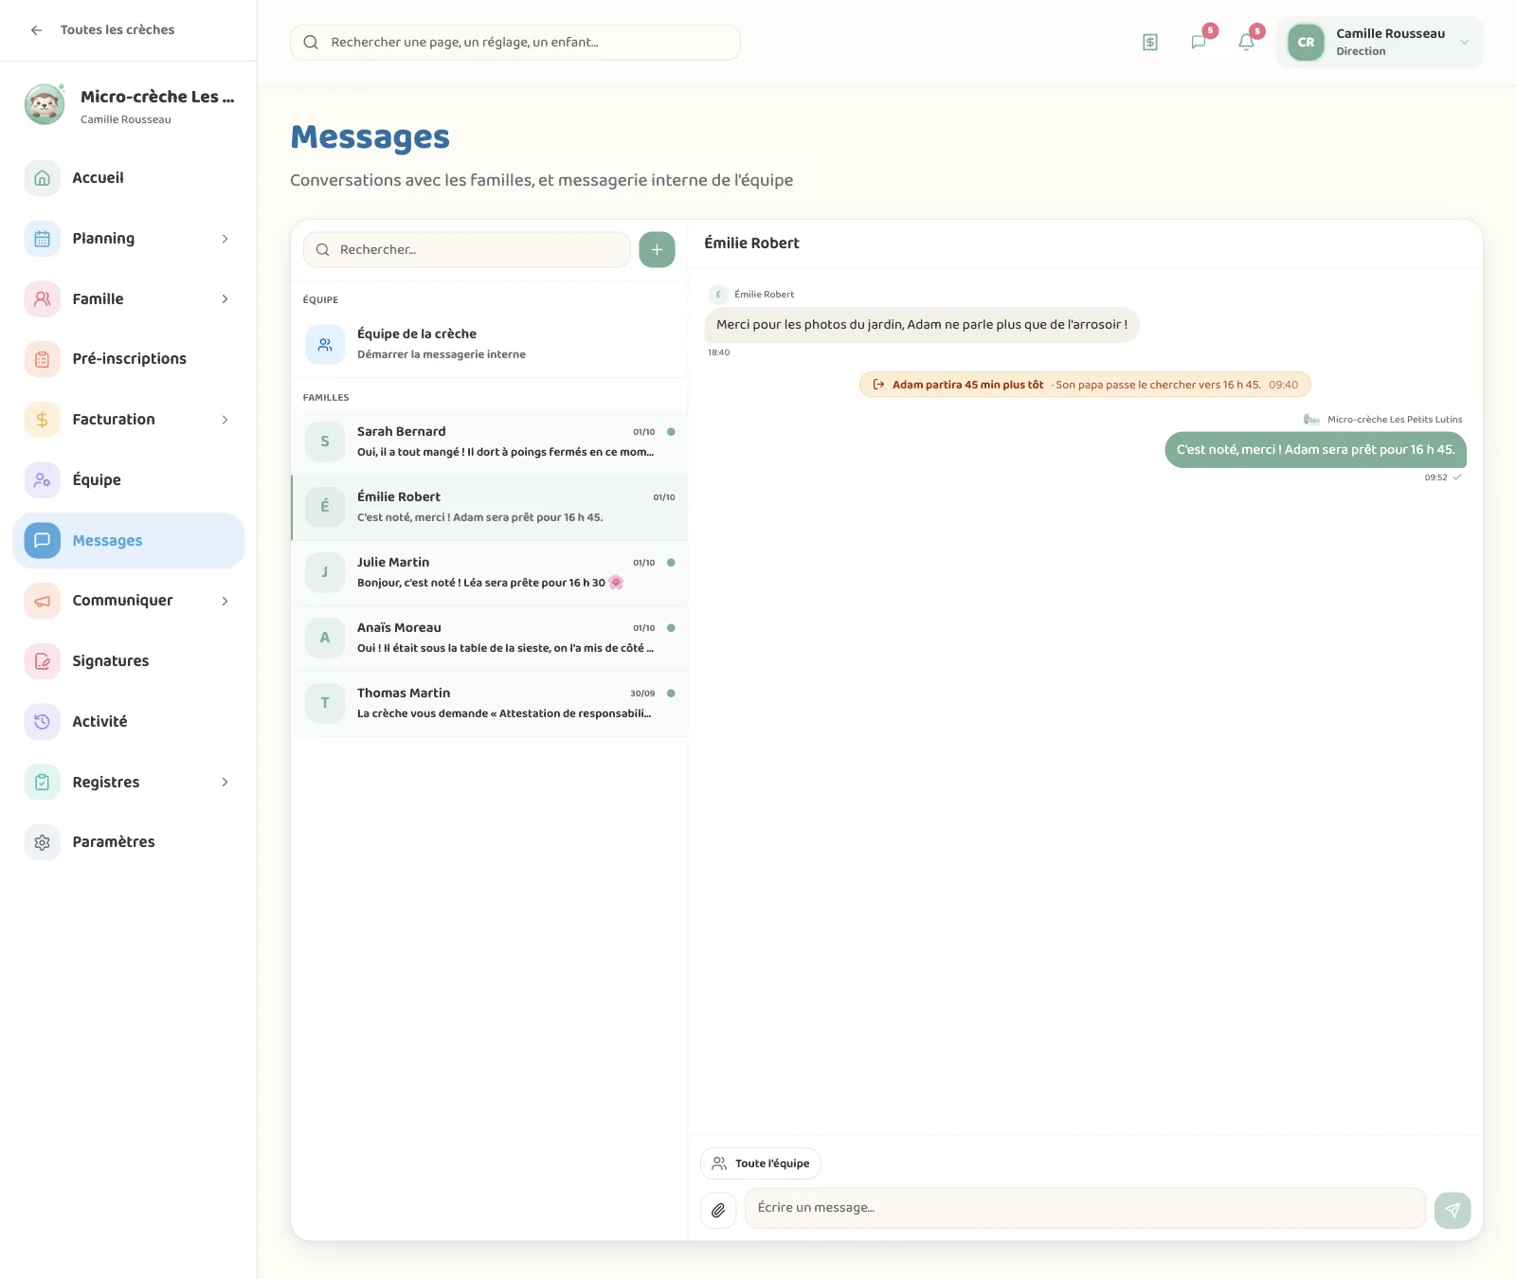Click the conversation Rechercher search field
Image resolution: width=1516 pixels, height=1279 pixels.
[x=467, y=249]
